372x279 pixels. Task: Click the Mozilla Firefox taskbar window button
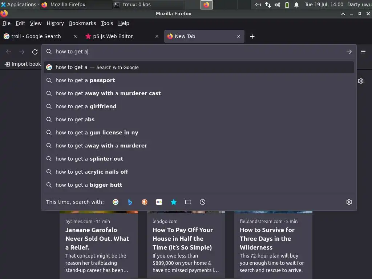coord(76,4)
